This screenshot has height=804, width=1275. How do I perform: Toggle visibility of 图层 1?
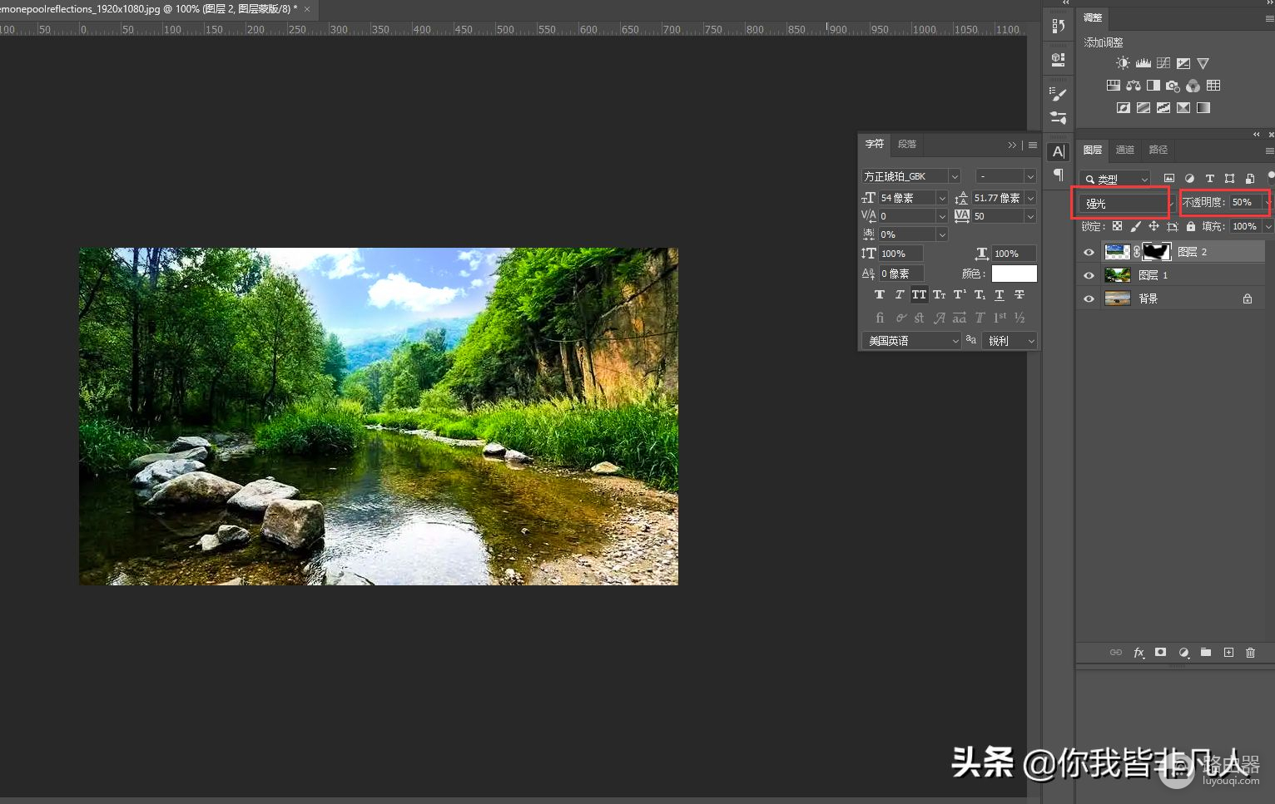click(x=1089, y=275)
